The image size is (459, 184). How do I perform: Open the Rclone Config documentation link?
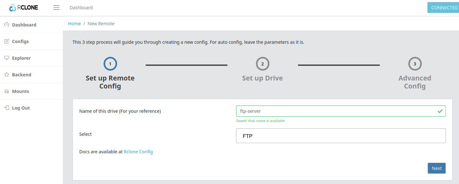[x=138, y=151]
